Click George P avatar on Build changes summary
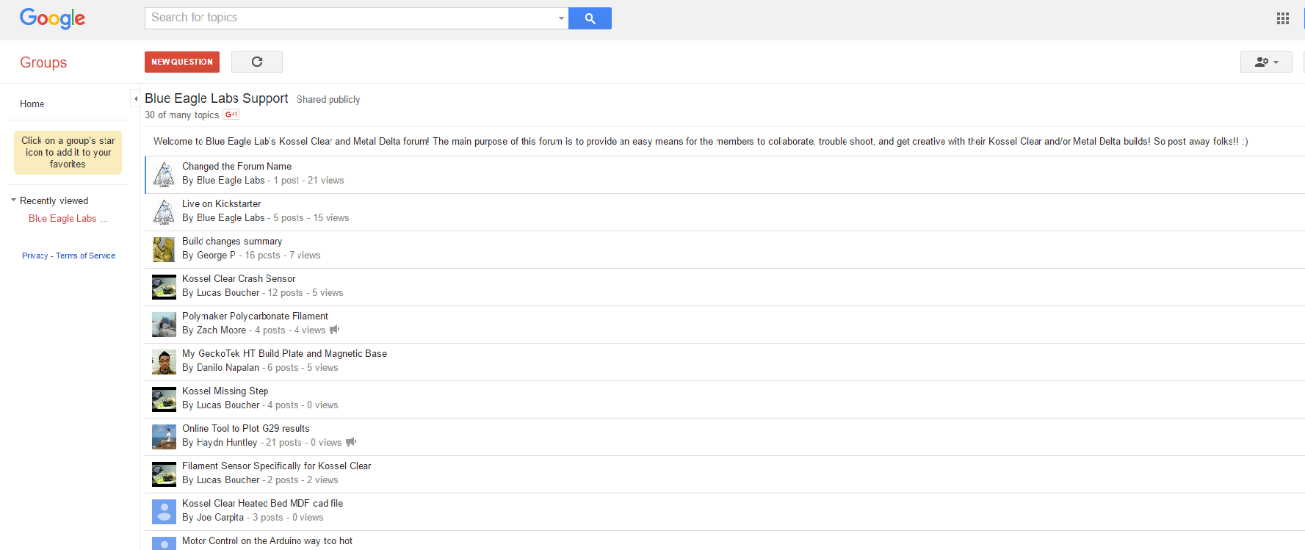The width and height of the screenshot is (1305, 550). (x=164, y=250)
